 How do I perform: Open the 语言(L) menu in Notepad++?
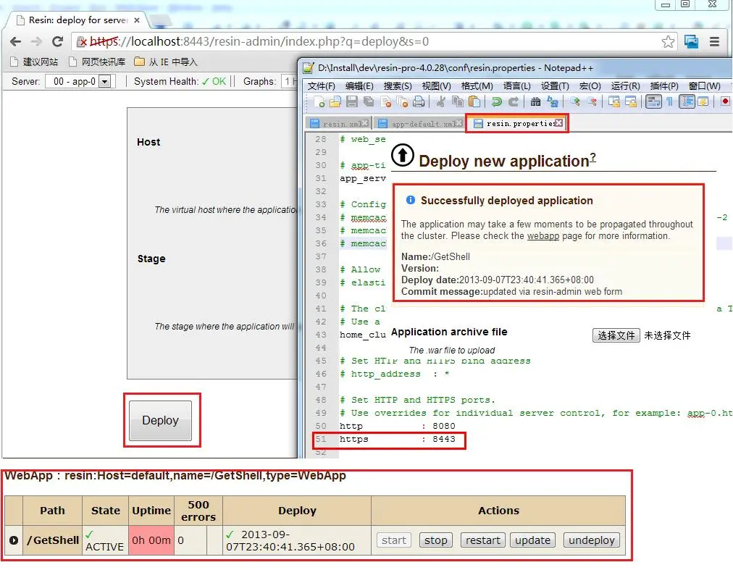click(x=516, y=86)
